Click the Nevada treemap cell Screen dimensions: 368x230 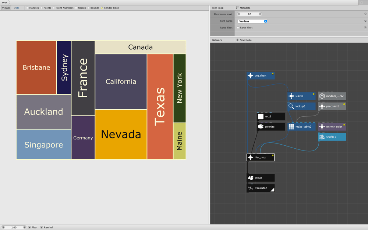(121, 134)
